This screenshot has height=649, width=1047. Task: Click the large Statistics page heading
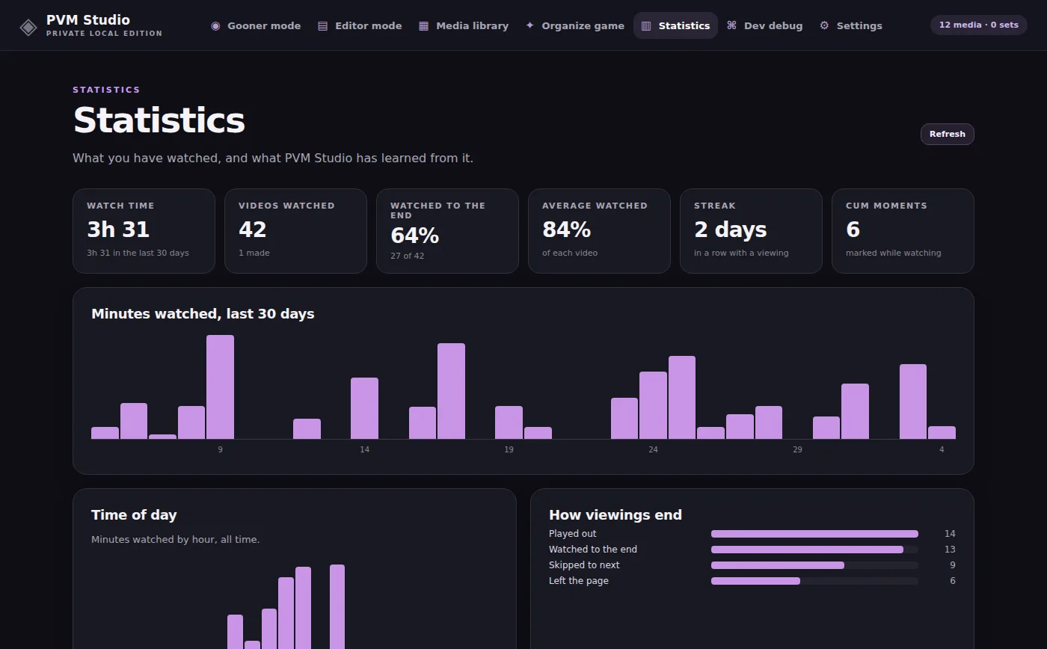coord(159,120)
